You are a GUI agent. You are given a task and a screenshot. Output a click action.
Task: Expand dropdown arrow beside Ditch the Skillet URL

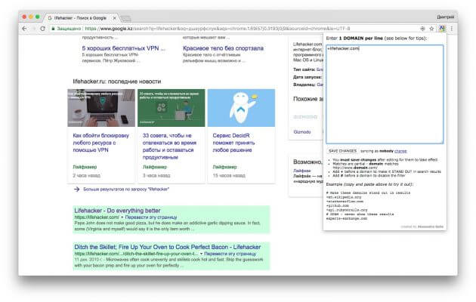[x=201, y=254]
